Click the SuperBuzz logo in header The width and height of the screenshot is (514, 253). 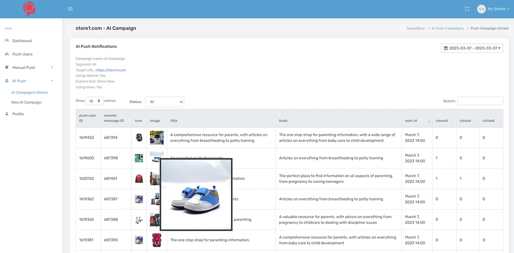pyautogui.click(x=29, y=9)
